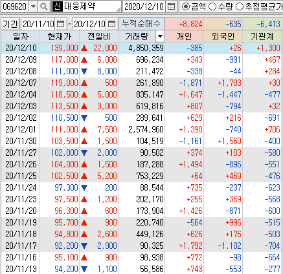
Task: Click foreigner value +1,703 on 20/12/07
Action: [x=229, y=83]
